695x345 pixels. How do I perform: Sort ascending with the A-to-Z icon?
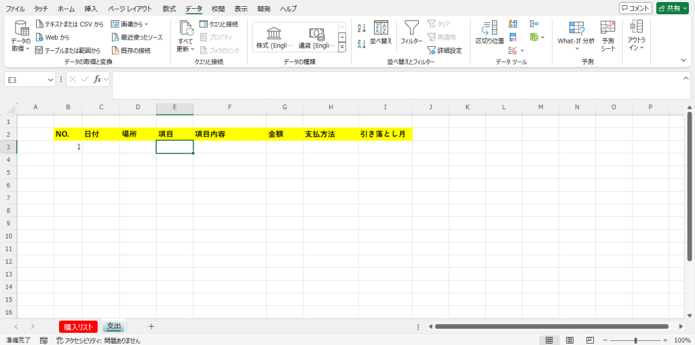[361, 28]
